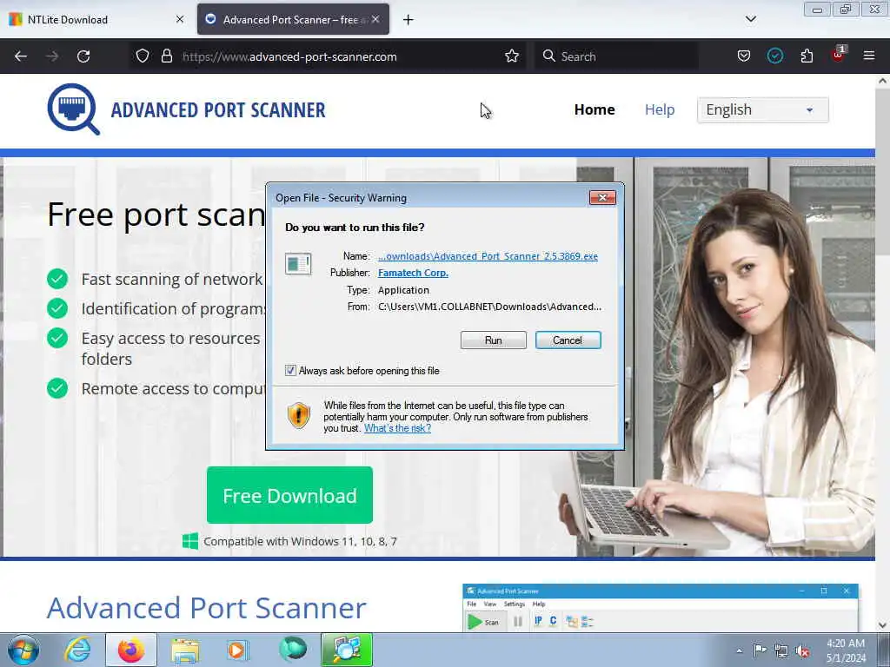Click the browser Search box

click(x=616, y=56)
